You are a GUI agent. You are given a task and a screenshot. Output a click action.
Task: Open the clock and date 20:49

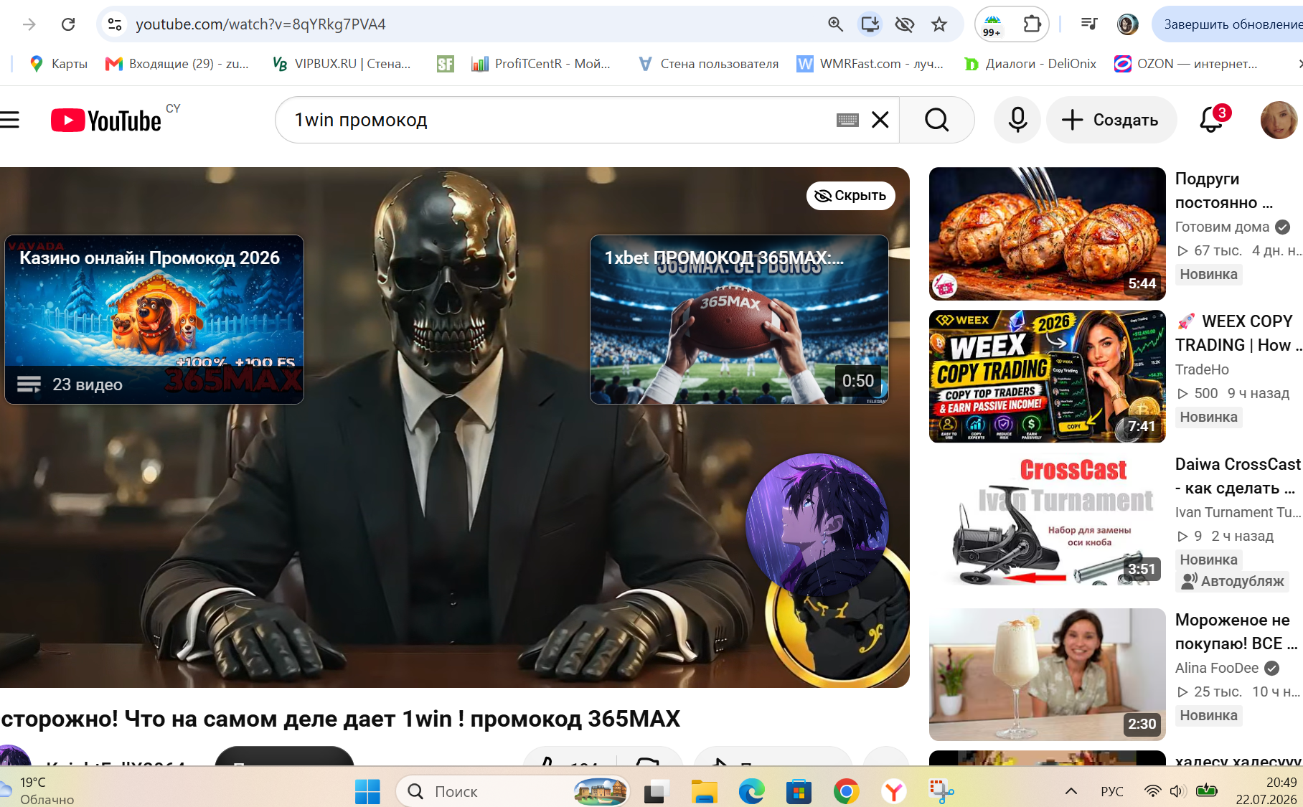tap(1266, 791)
